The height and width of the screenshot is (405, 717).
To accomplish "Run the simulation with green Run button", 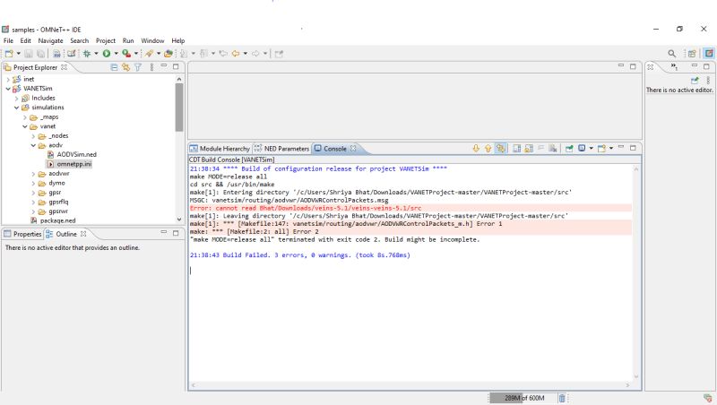I will (107, 54).
